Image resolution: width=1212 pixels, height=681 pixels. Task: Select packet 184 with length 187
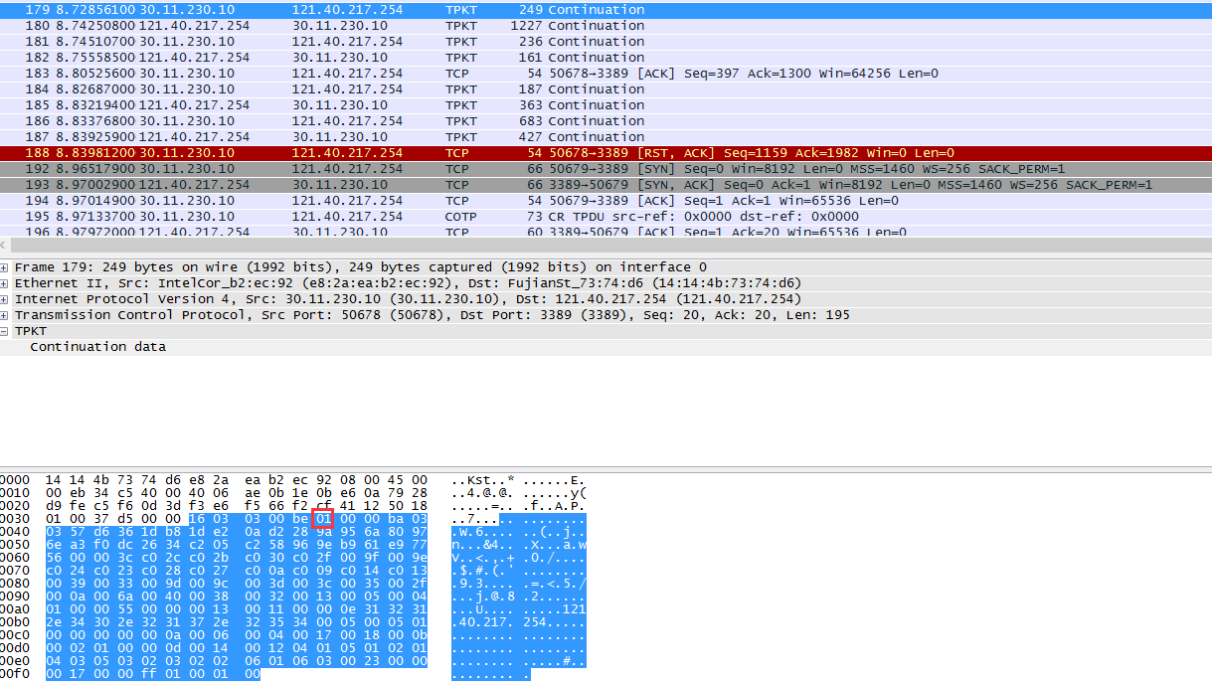[606, 88]
